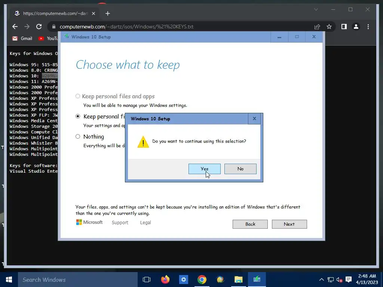The width and height of the screenshot is (383, 287).
Task: Click the 'Windows 11: A269N' text line
Action: (33, 81)
